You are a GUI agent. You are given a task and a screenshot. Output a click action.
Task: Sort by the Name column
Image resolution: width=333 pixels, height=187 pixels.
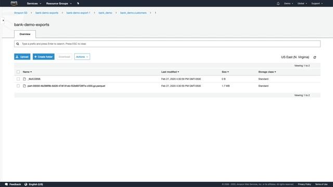point(27,72)
